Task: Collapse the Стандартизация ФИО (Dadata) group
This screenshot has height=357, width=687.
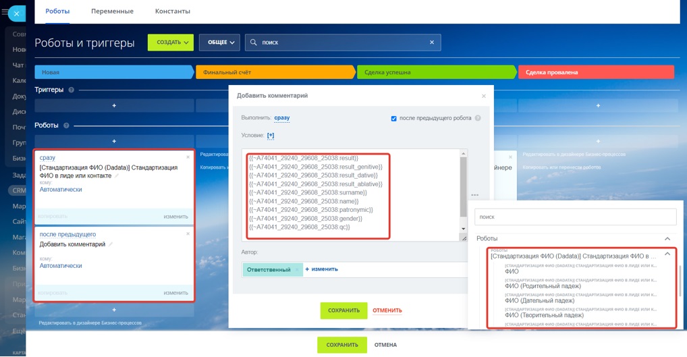Action: point(667,254)
